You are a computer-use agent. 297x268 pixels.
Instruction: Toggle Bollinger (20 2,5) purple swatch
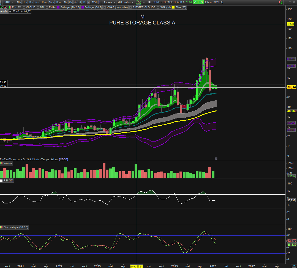pos(58,7)
